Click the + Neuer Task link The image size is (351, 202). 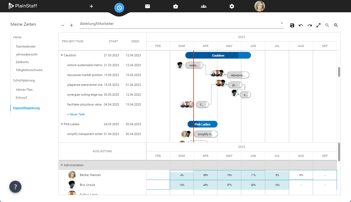(76, 114)
